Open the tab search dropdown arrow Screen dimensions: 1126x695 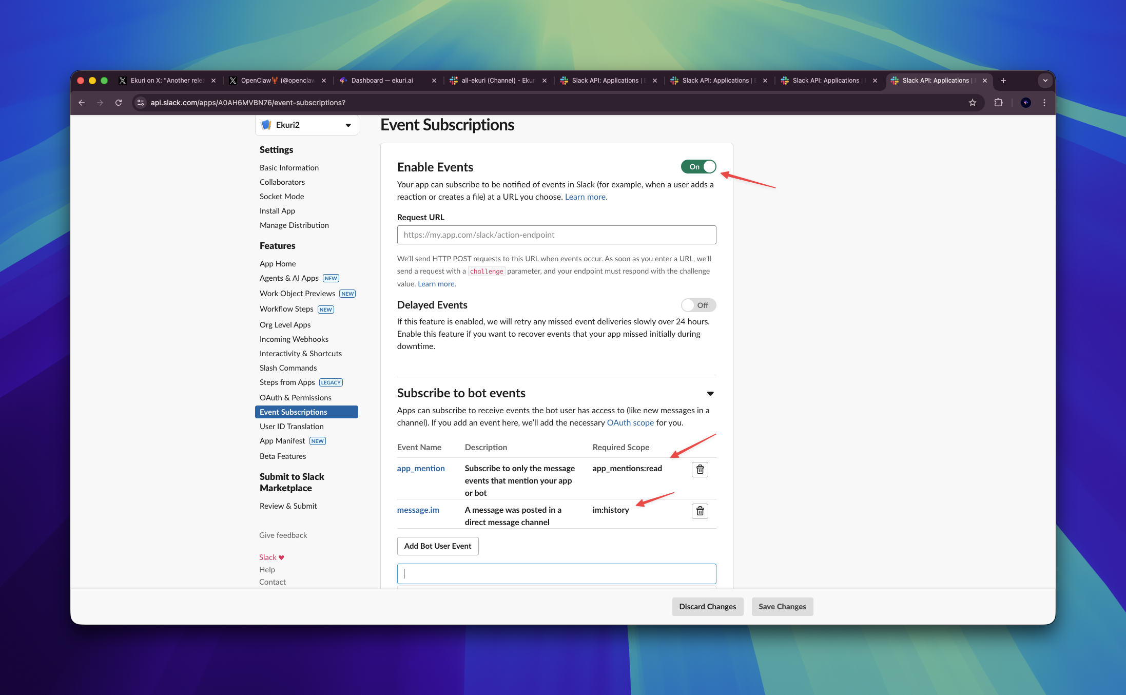1045,81
